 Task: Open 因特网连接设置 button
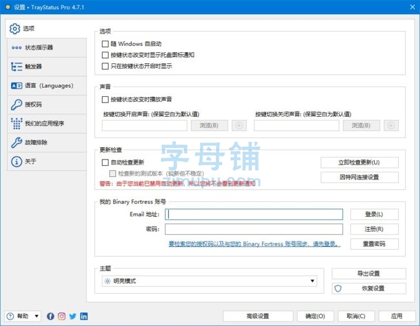coord(359,177)
